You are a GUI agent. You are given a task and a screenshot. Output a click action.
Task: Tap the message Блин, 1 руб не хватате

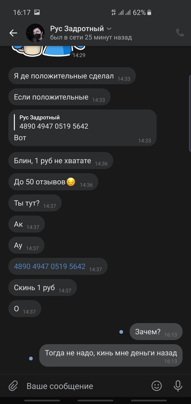tap(61, 161)
